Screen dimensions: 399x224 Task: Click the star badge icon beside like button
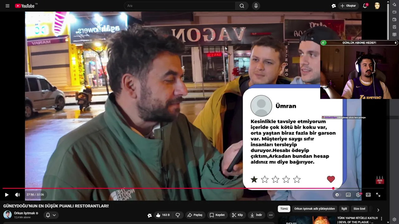(x=150, y=215)
